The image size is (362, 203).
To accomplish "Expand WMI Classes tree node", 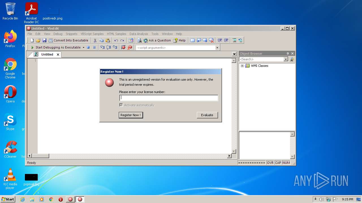I will [x=242, y=66].
